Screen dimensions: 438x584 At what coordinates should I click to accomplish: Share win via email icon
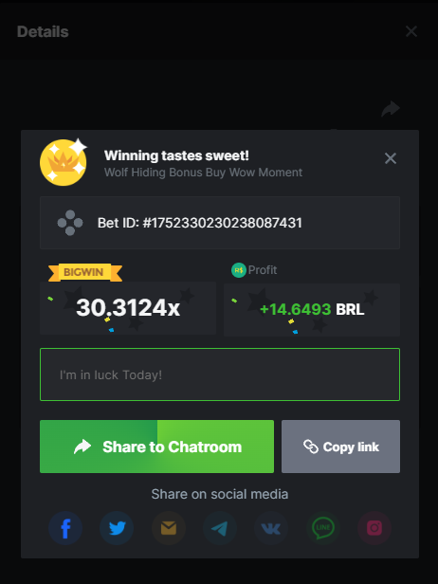point(169,528)
